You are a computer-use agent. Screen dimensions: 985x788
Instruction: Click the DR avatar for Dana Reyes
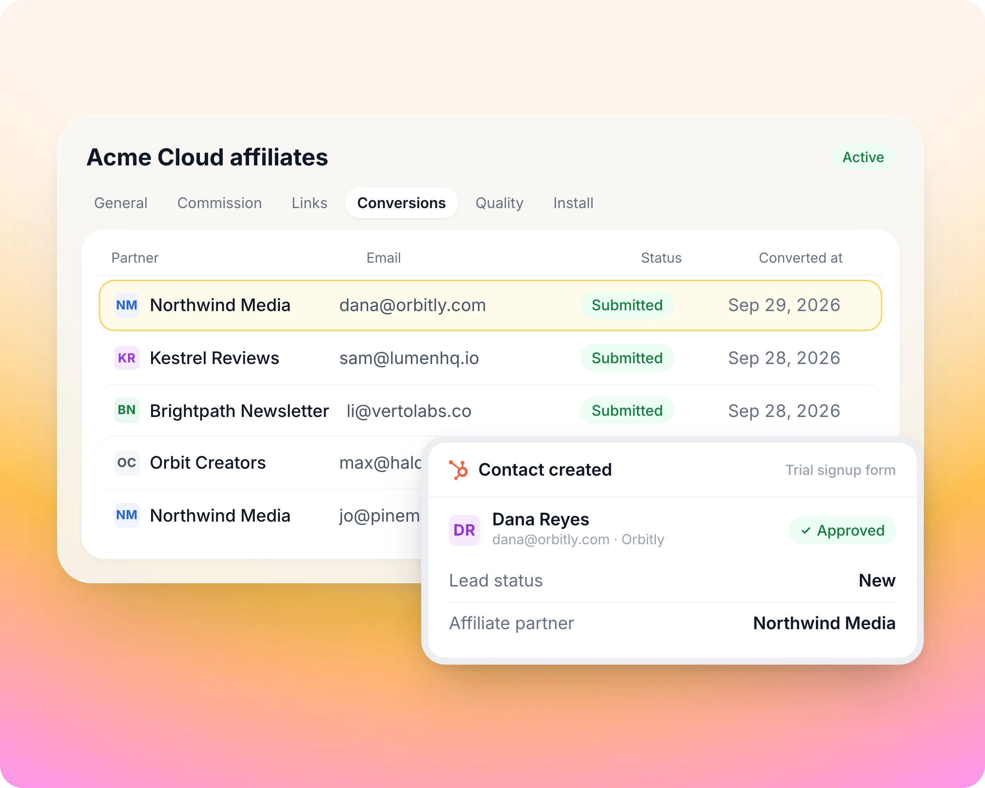464,530
